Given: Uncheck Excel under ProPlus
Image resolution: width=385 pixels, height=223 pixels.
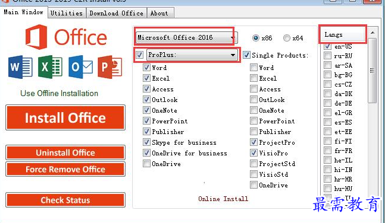Looking at the screenshot, I should click(x=146, y=78).
